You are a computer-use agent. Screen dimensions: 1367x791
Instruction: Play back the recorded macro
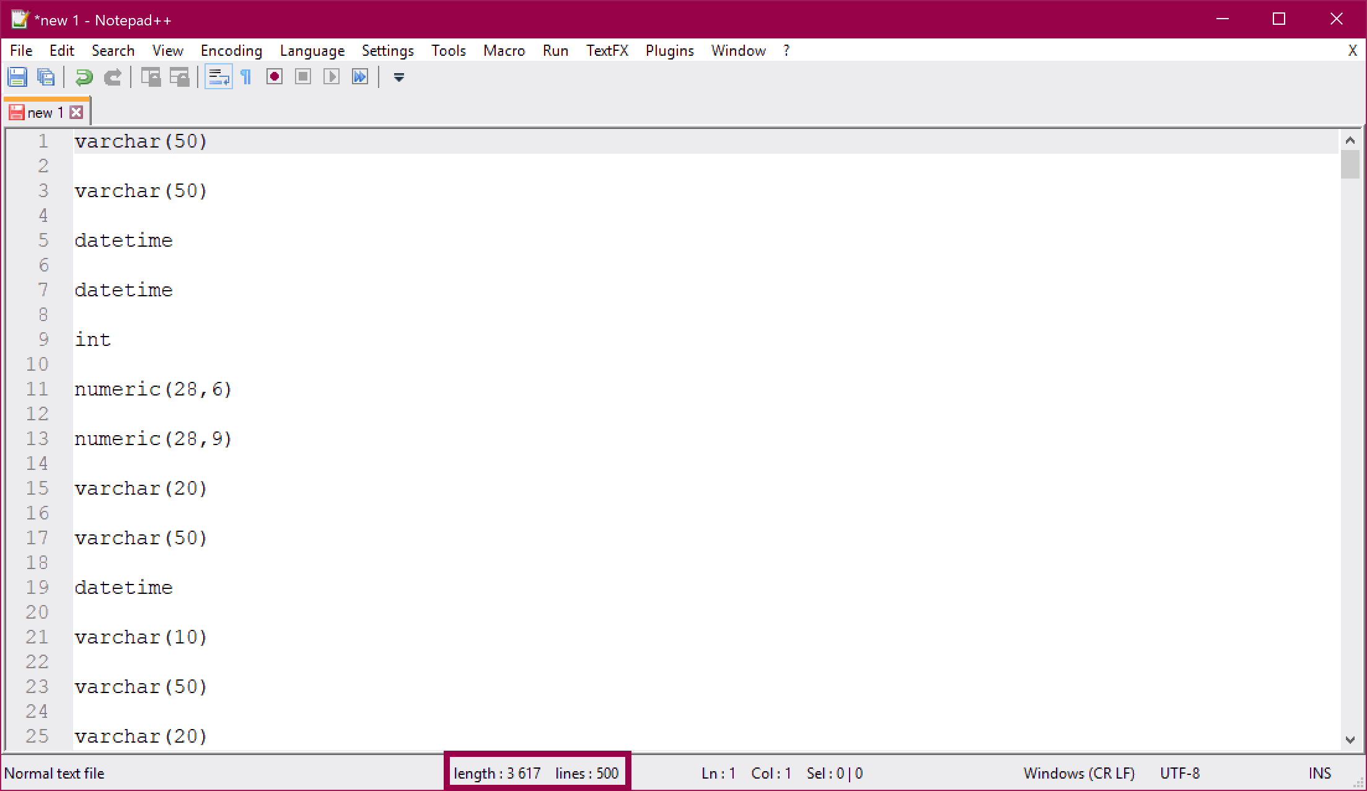pyautogui.click(x=331, y=76)
